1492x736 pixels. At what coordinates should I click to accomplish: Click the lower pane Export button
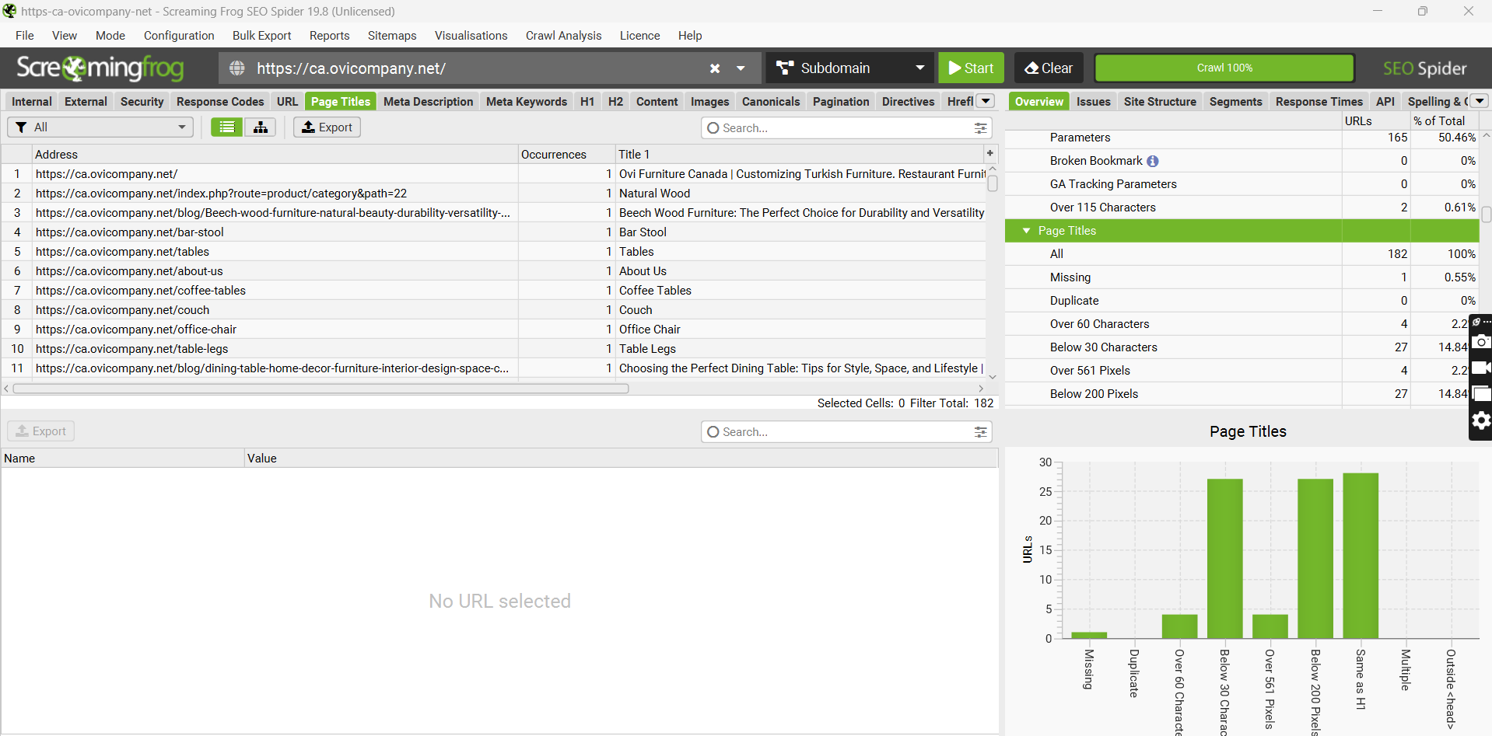click(x=41, y=431)
